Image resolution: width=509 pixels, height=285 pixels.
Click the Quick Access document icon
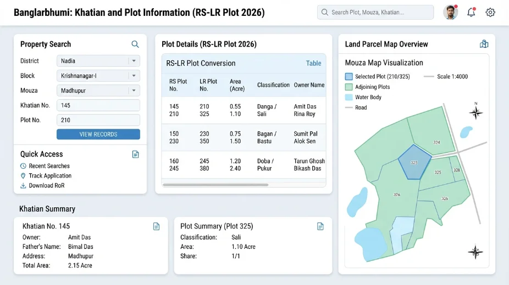pyautogui.click(x=135, y=155)
